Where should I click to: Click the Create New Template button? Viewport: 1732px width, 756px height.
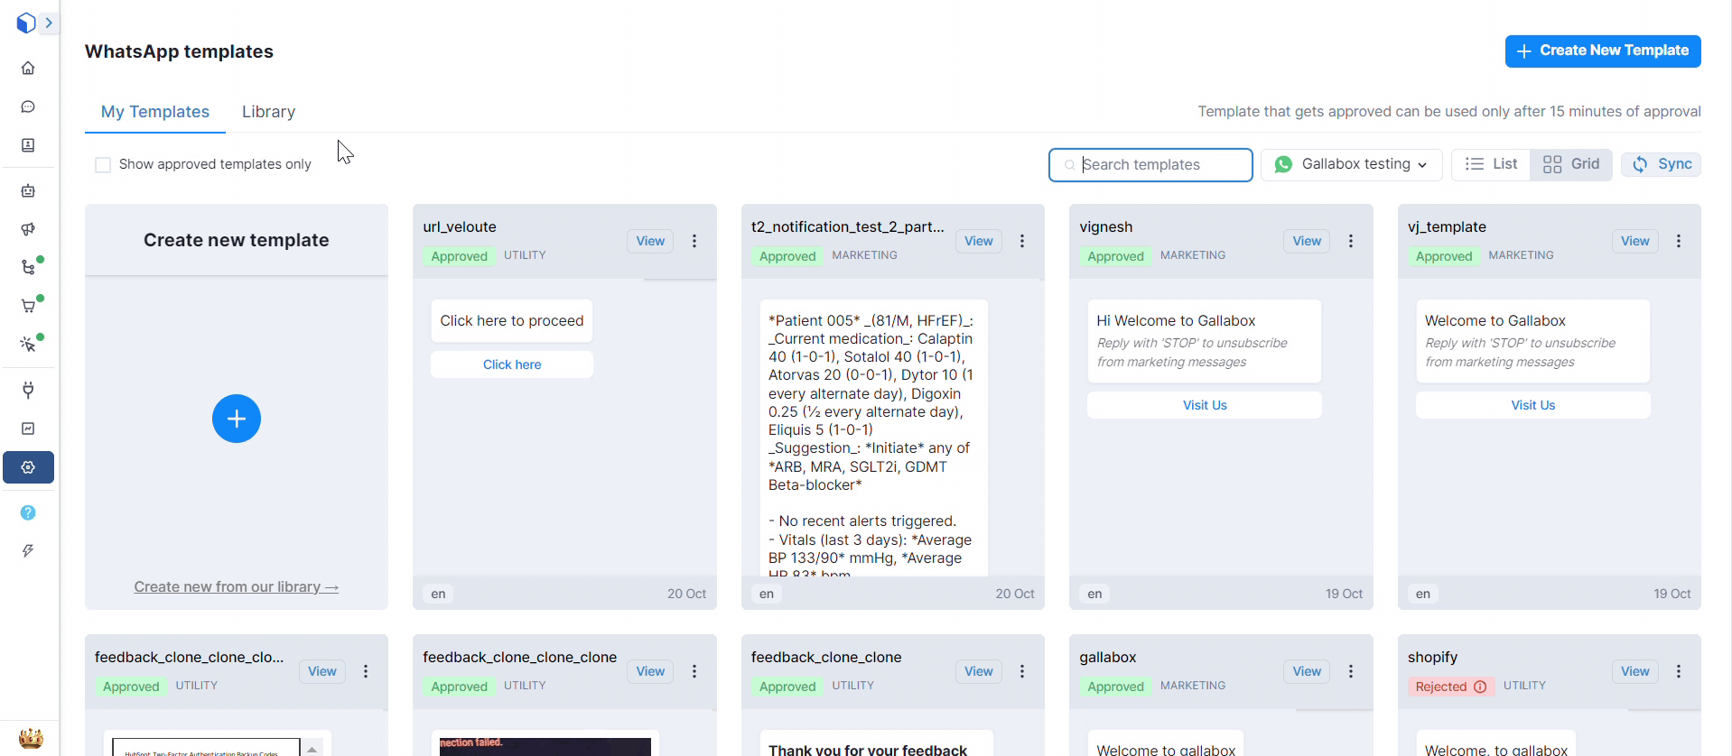click(x=1603, y=51)
